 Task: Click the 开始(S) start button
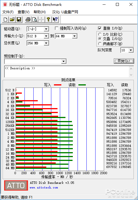124,61
